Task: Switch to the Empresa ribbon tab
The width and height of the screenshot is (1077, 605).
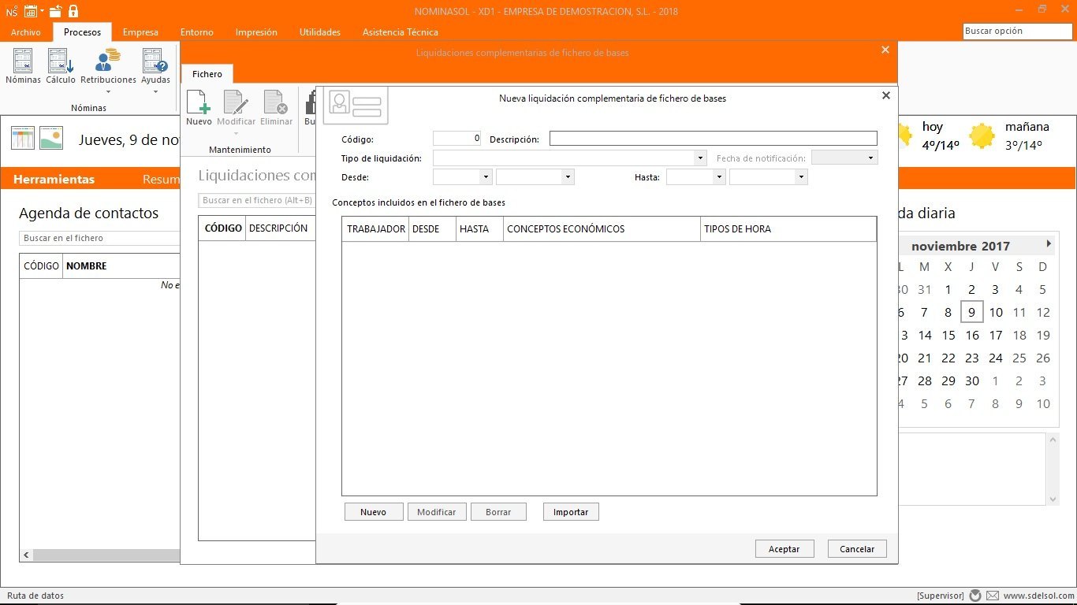Action: click(140, 32)
